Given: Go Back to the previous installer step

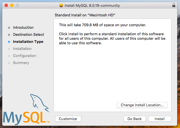Looking at the screenshot, I should pos(135,119).
